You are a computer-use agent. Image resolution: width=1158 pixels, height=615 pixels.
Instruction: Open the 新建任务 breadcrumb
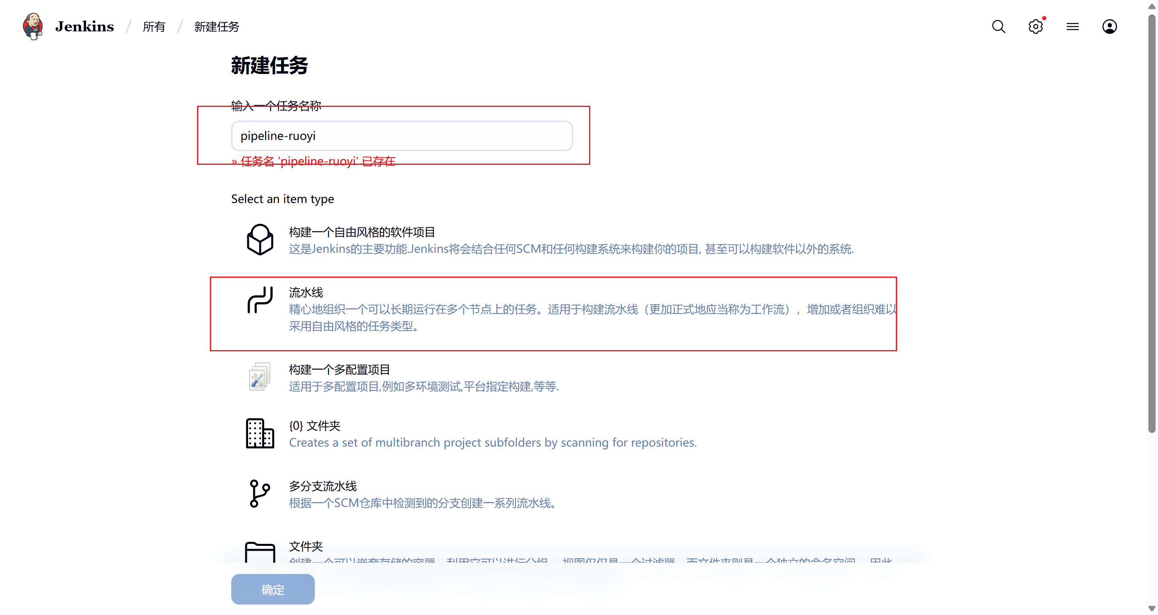click(x=217, y=27)
